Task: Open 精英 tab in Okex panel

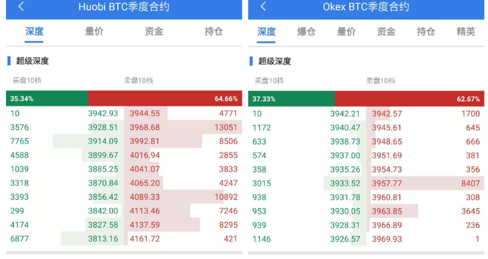Action: [x=466, y=32]
